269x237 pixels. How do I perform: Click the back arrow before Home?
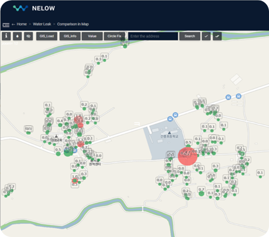point(13,25)
